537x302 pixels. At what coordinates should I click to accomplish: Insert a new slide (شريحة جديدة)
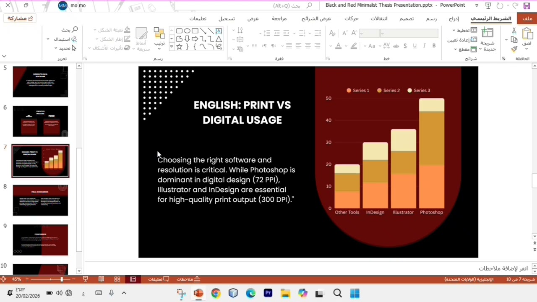(487, 40)
